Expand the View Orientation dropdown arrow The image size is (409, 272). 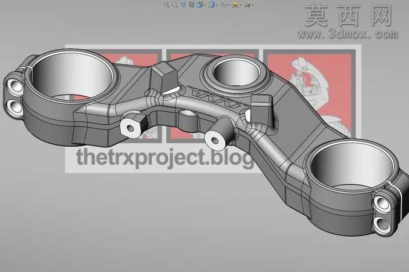[204, 5]
